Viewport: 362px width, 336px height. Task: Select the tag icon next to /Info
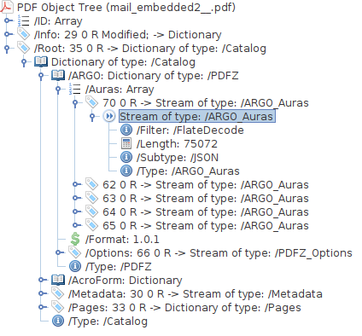click(23, 34)
